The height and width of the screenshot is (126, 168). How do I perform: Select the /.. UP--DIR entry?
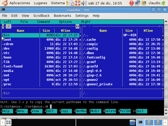tap(123, 35)
